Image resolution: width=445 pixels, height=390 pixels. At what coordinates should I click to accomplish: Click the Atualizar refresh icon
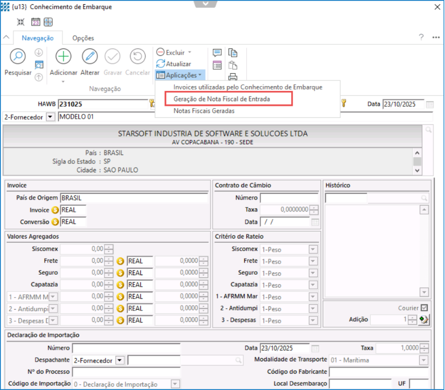tap(161, 64)
